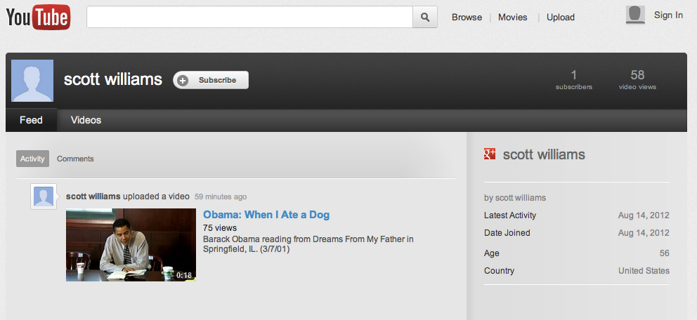Open the Upload page

[x=560, y=18]
